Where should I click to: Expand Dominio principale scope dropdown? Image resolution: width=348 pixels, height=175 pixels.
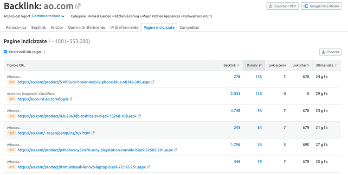[48, 16]
